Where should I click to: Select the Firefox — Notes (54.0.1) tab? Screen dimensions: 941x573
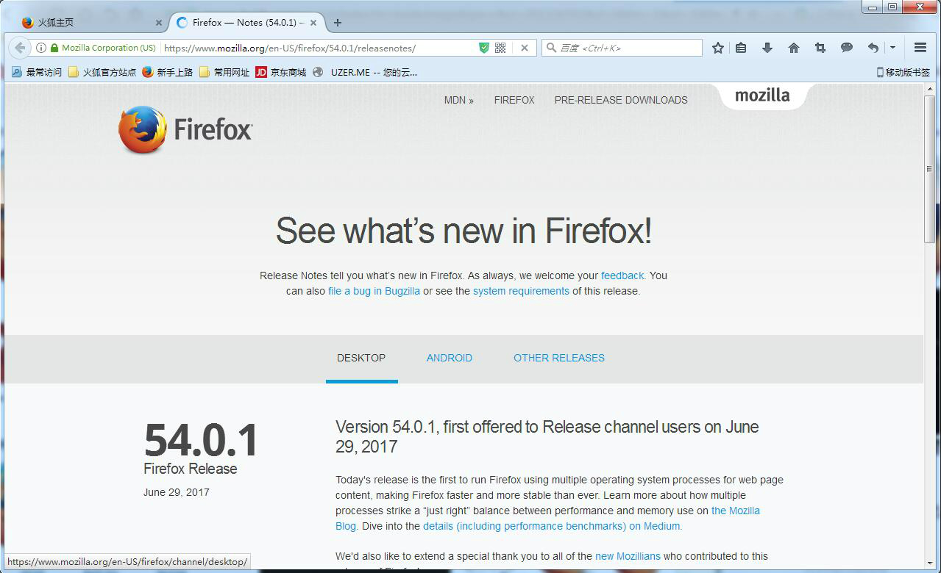point(248,23)
